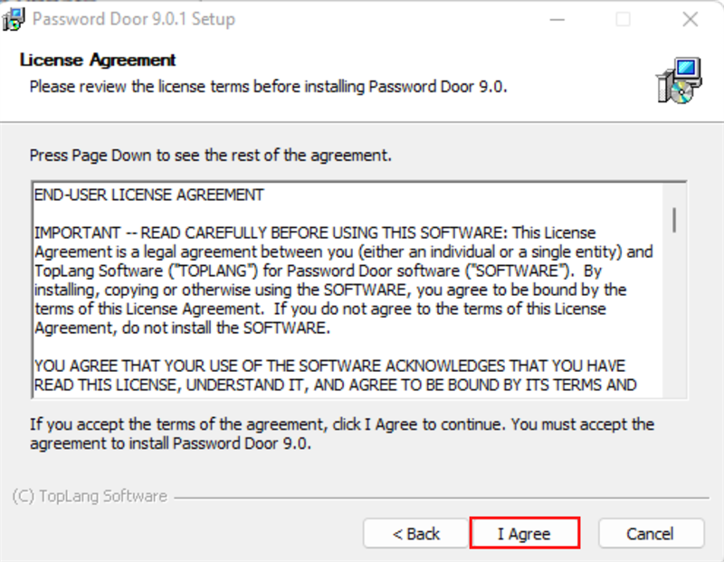
Task: Click the "Please review the license terms" subtitle
Action: point(269,87)
